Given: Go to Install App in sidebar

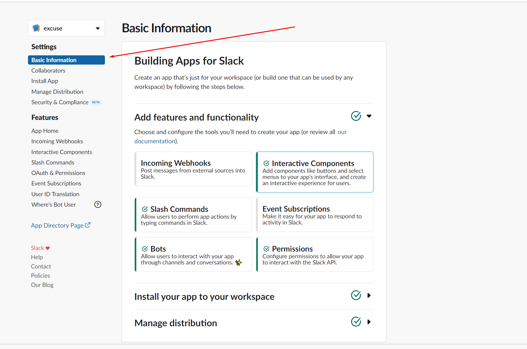Looking at the screenshot, I should pos(45,81).
